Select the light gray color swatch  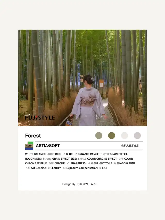click(x=137, y=136)
